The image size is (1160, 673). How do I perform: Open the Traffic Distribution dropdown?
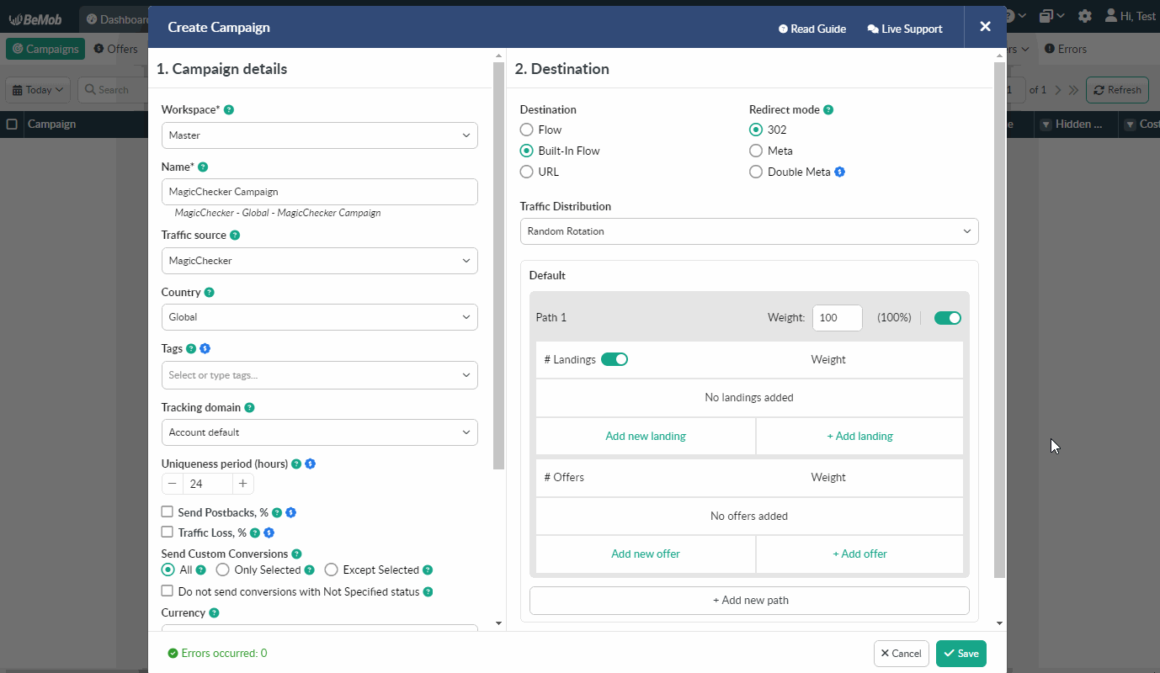tap(749, 231)
